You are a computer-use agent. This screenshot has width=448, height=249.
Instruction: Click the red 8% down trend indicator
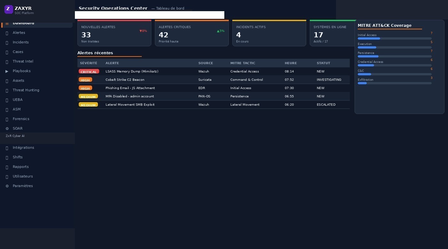tap(143, 31)
